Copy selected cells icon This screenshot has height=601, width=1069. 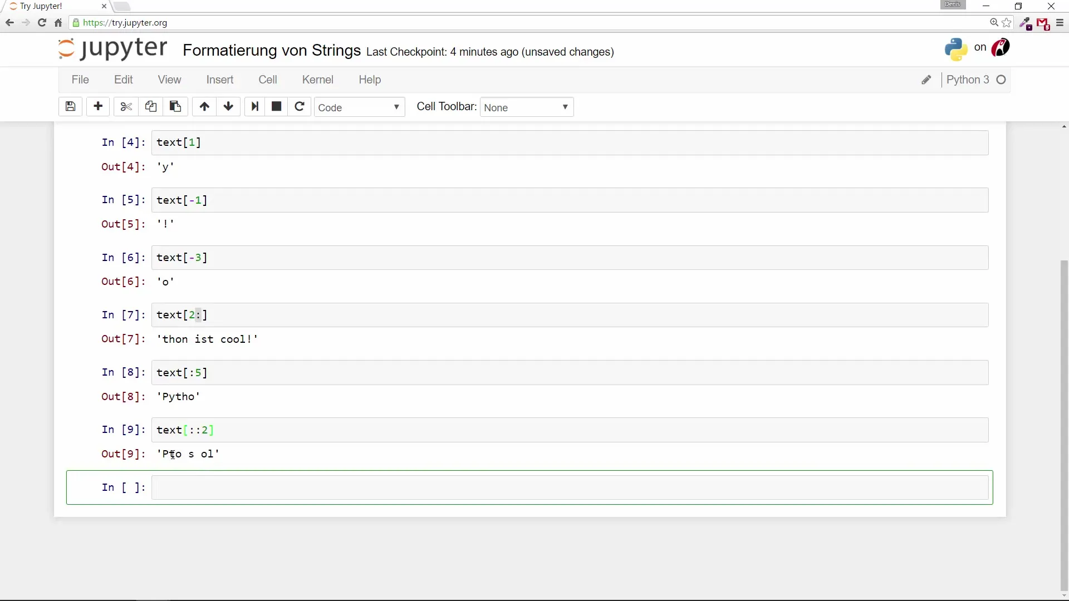tap(150, 107)
